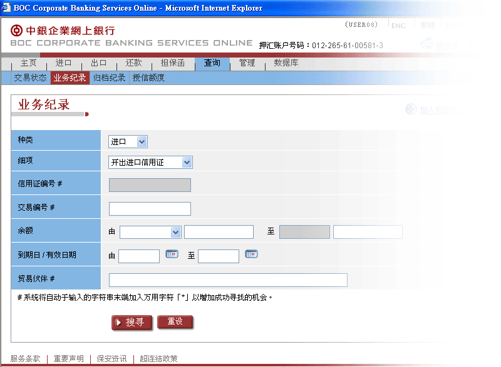
Task: Click the 交易编号 input field
Action: [x=150, y=209]
